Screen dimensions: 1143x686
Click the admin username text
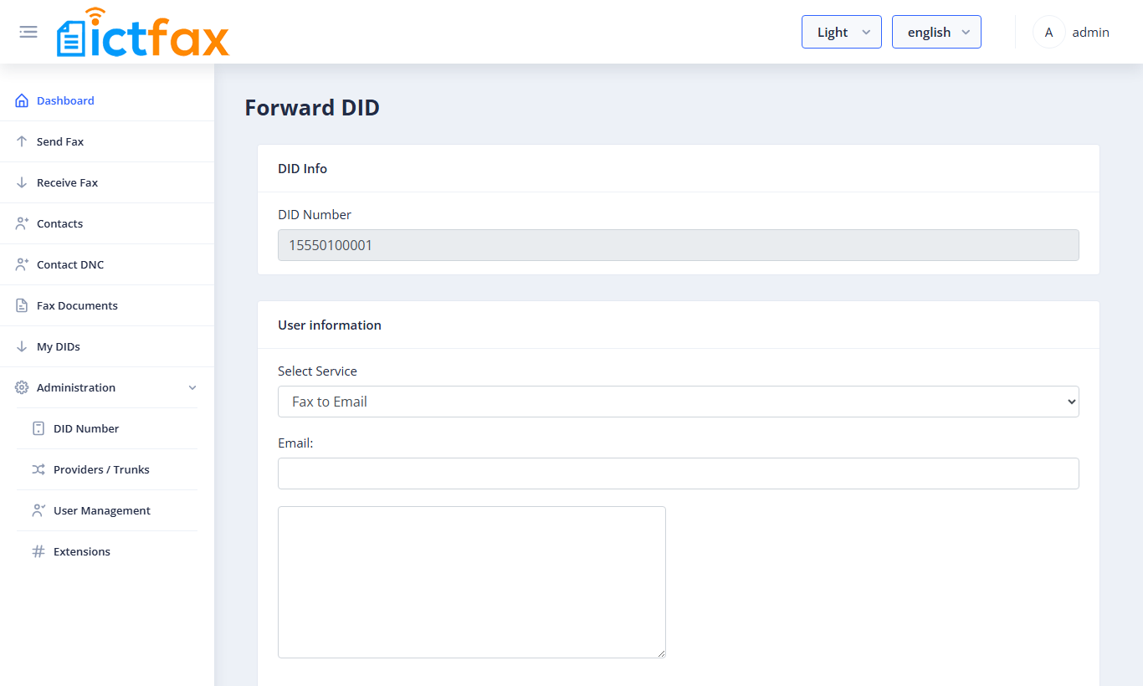(x=1091, y=32)
